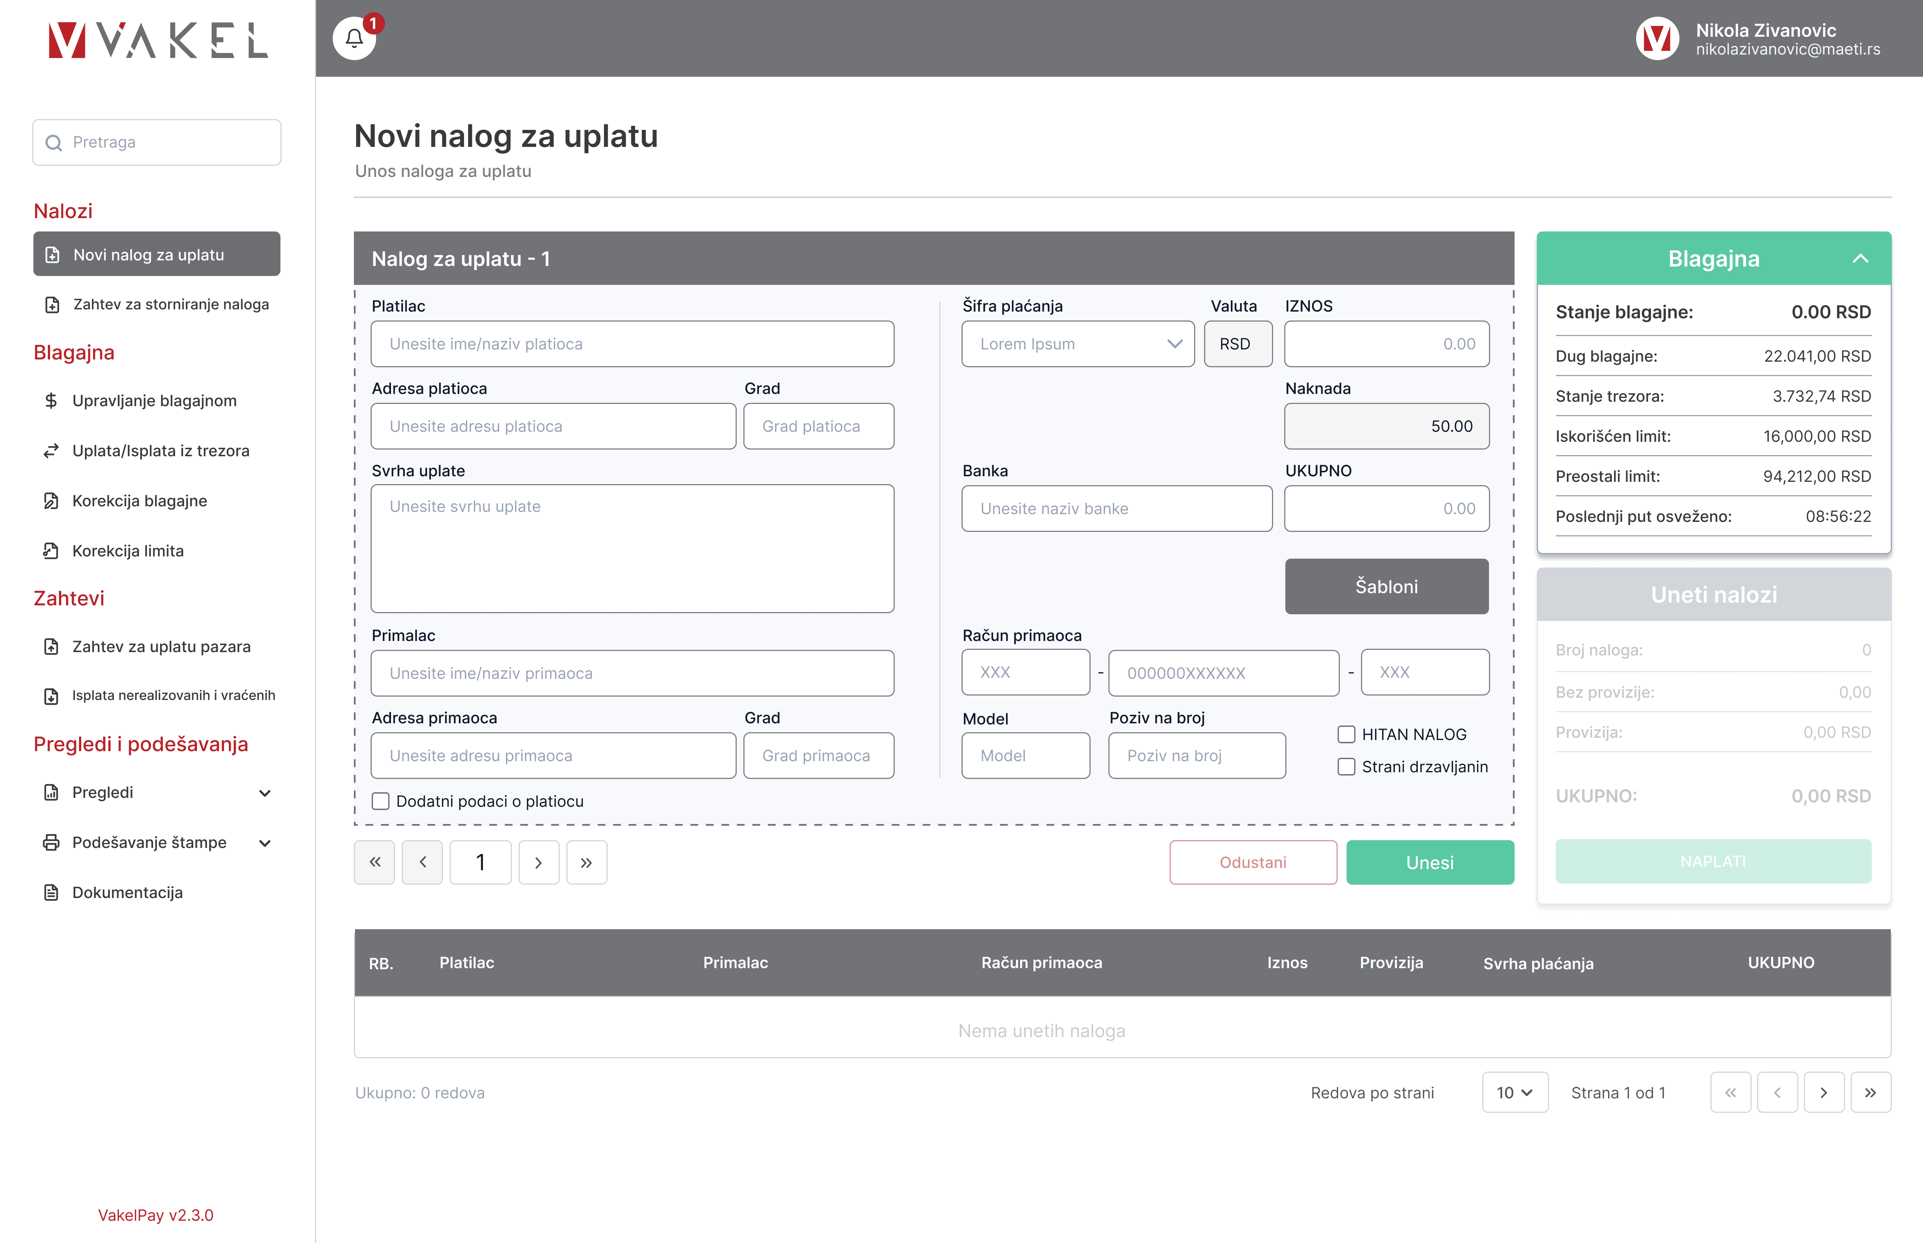
Task: Jump to last table page
Action: click(1871, 1093)
